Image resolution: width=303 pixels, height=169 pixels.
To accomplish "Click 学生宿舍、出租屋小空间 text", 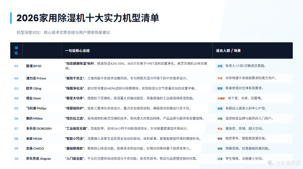I will pyautogui.click(x=244, y=159).
